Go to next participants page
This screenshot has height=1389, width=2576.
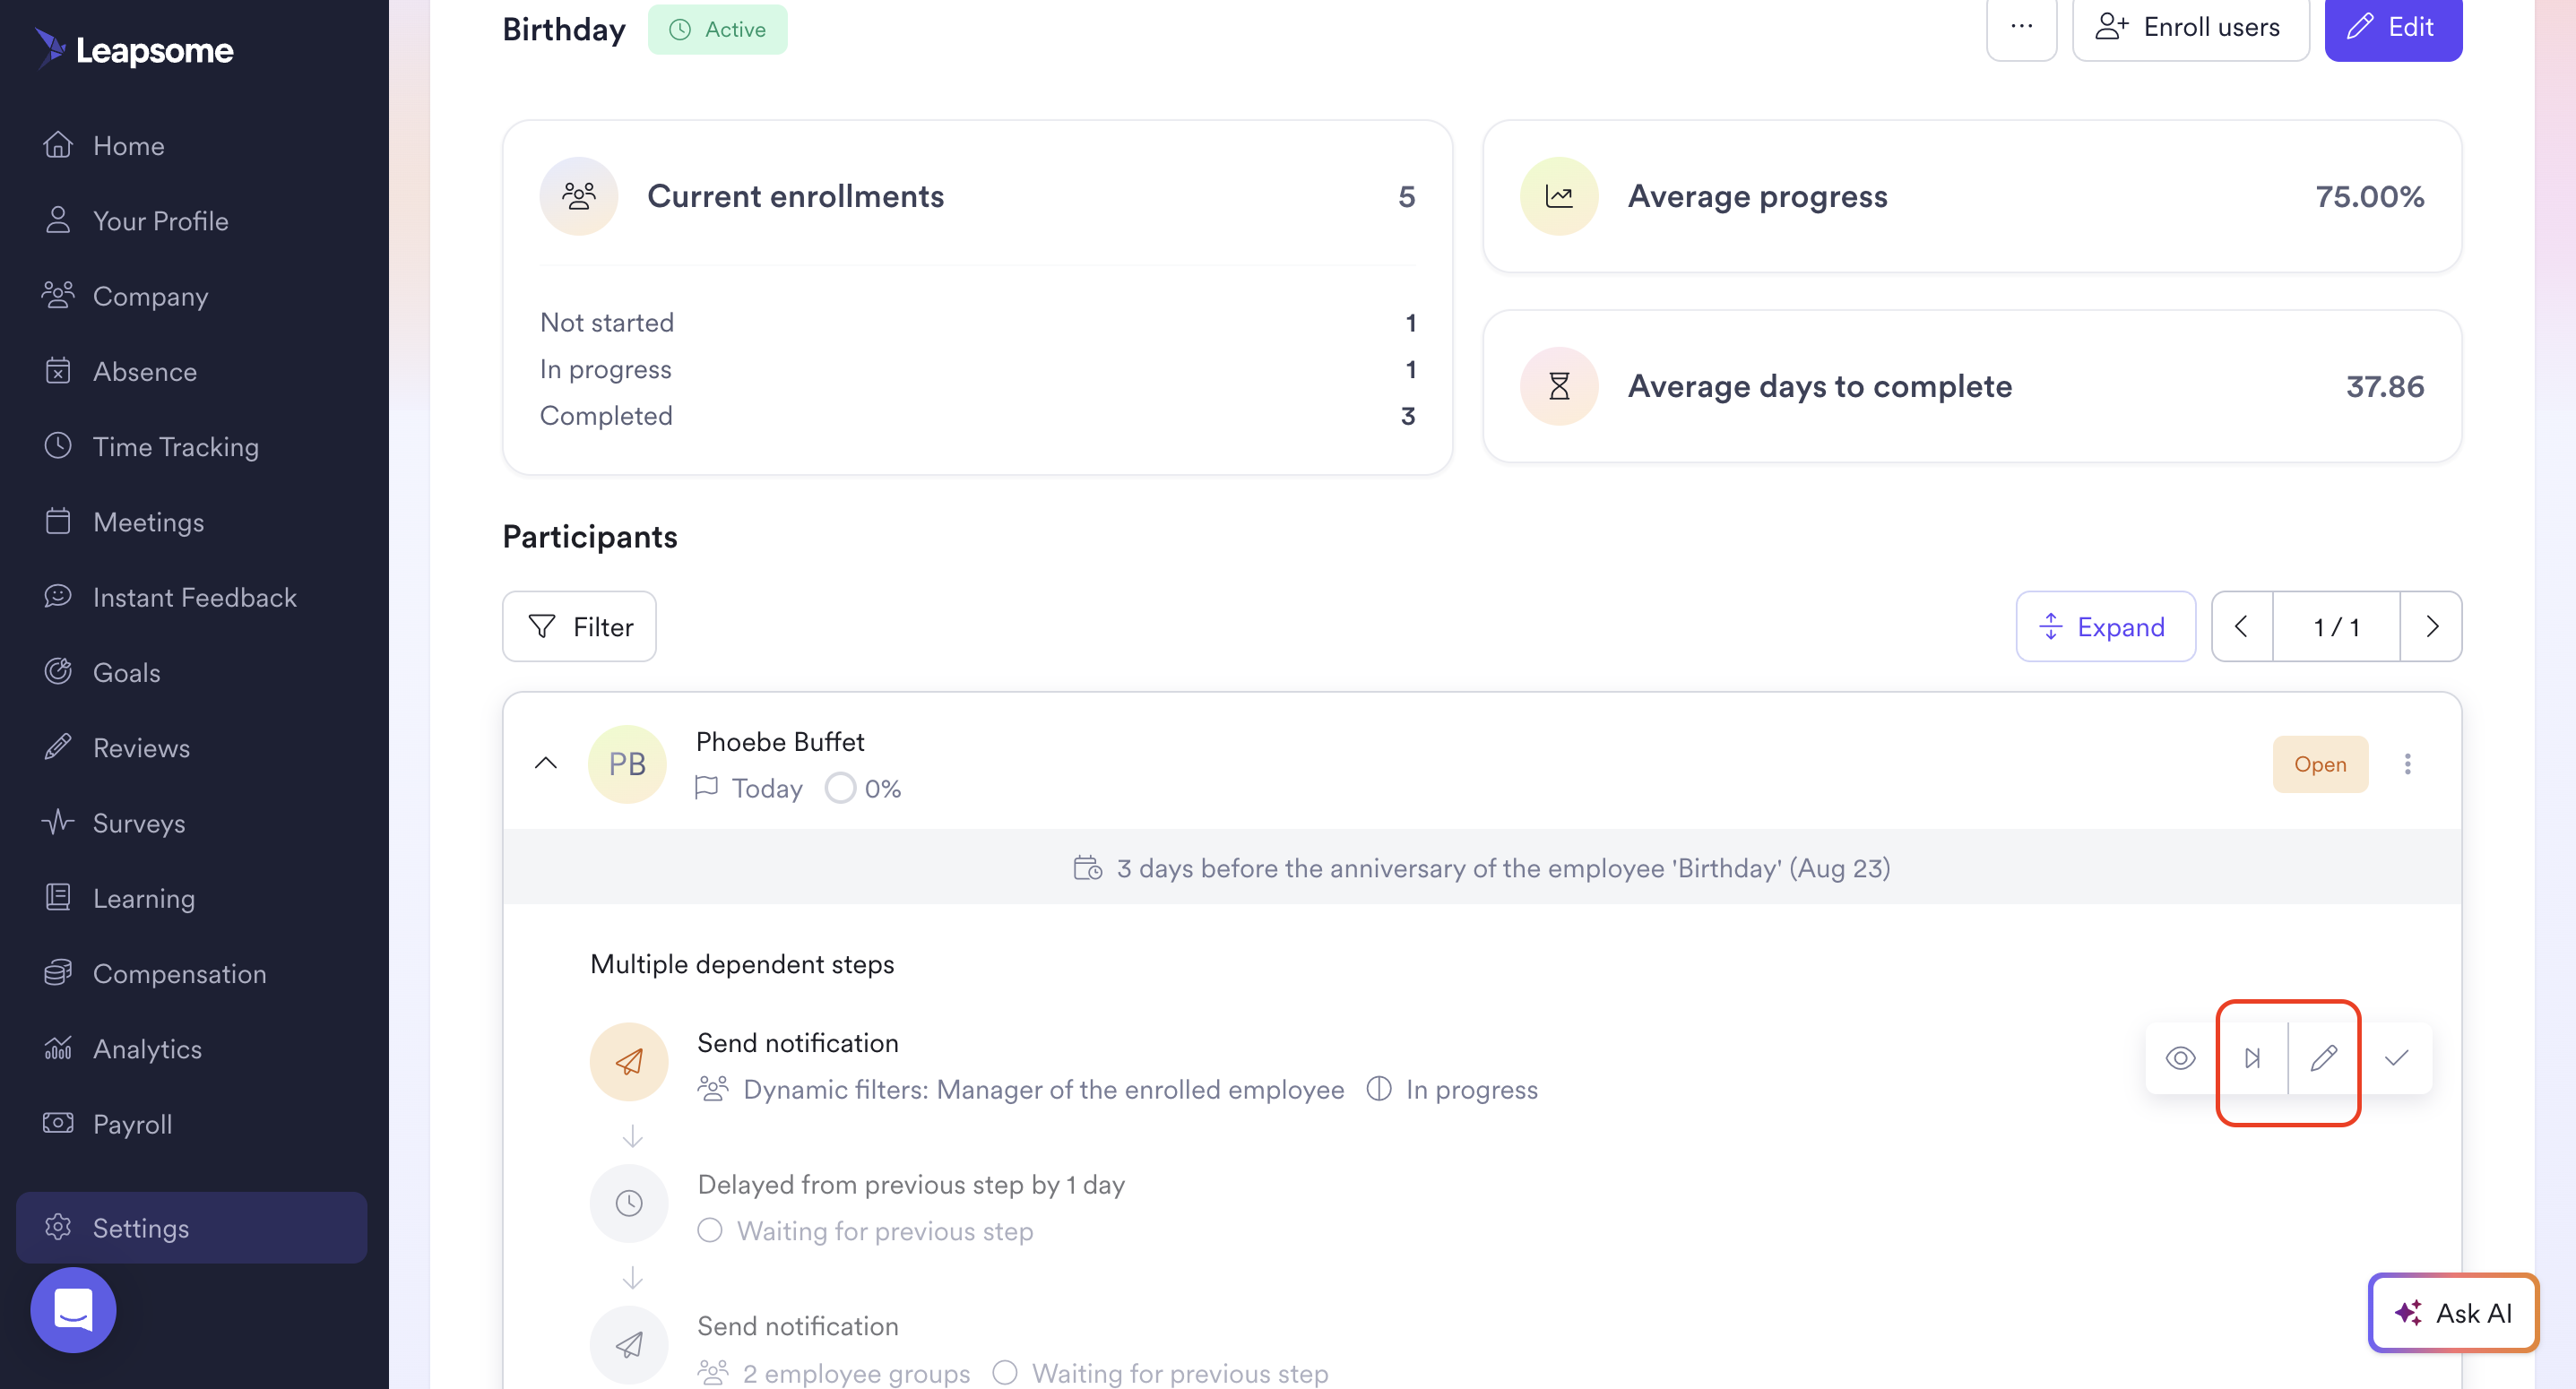(x=2431, y=626)
